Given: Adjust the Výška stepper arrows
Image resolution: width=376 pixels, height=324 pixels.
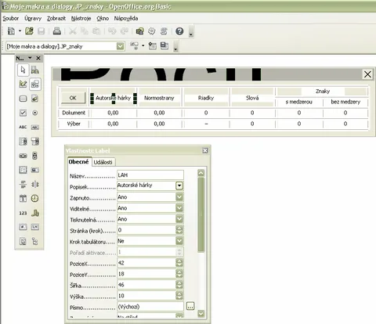Looking at the screenshot, I should (x=179, y=296).
